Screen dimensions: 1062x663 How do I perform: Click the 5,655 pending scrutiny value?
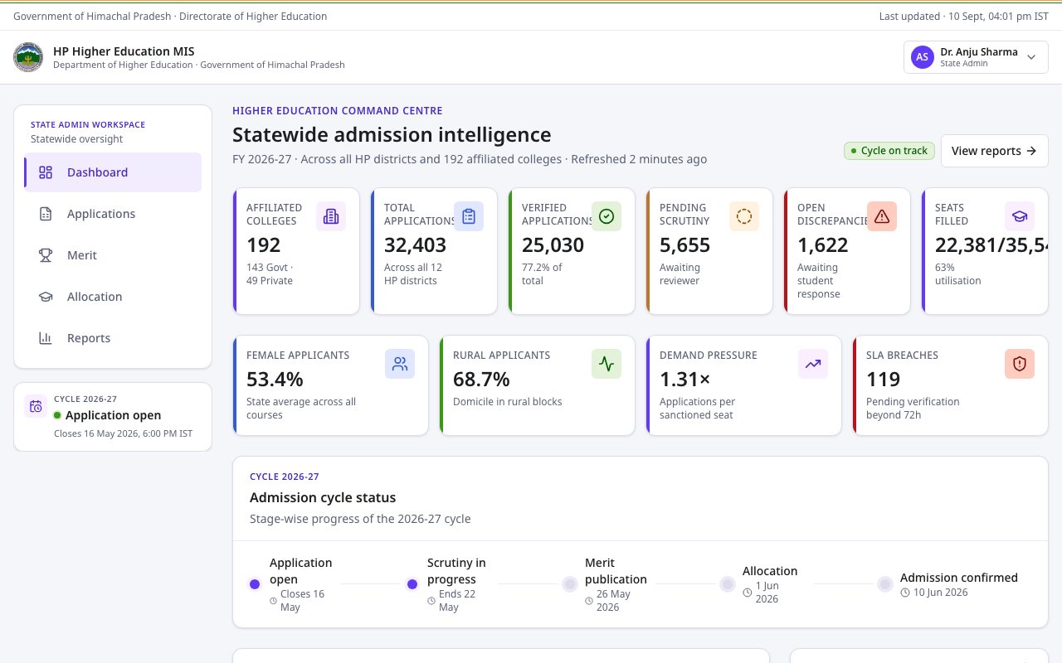point(684,245)
